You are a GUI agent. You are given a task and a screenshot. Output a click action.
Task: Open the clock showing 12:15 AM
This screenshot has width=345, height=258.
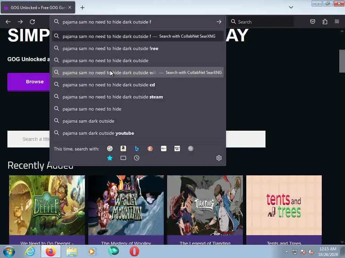point(327,252)
